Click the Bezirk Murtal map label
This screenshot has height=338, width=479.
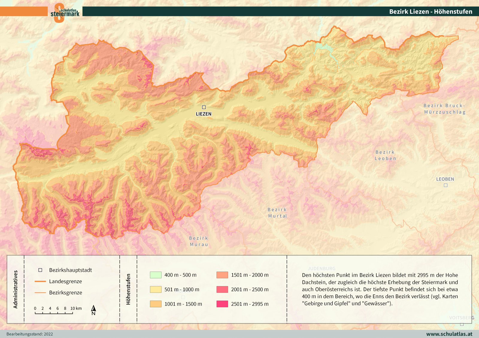click(277, 213)
